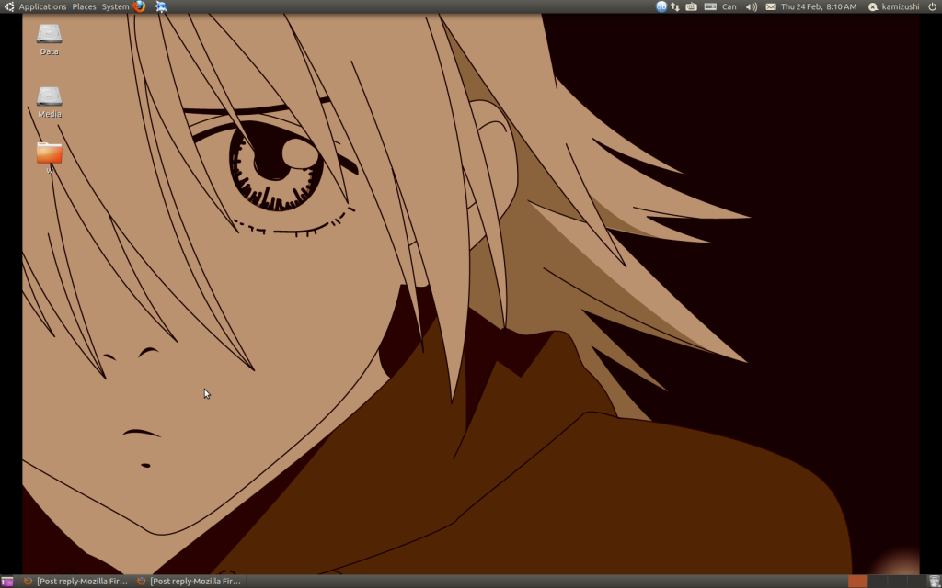The image size is (942, 588).
Task: Click the blue star launcher beside Firefox
Action: pyautogui.click(x=161, y=6)
